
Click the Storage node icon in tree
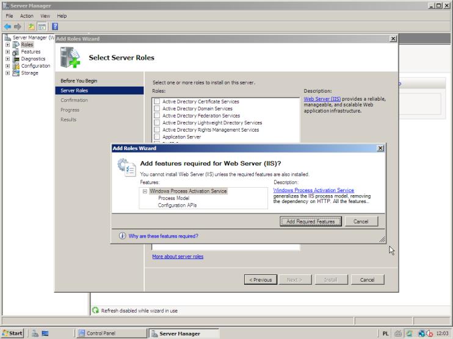(16, 73)
